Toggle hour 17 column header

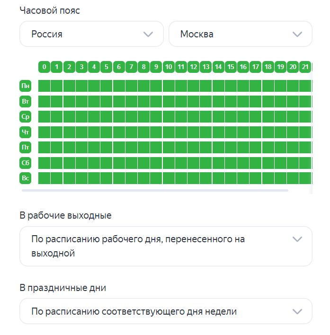(x=256, y=67)
